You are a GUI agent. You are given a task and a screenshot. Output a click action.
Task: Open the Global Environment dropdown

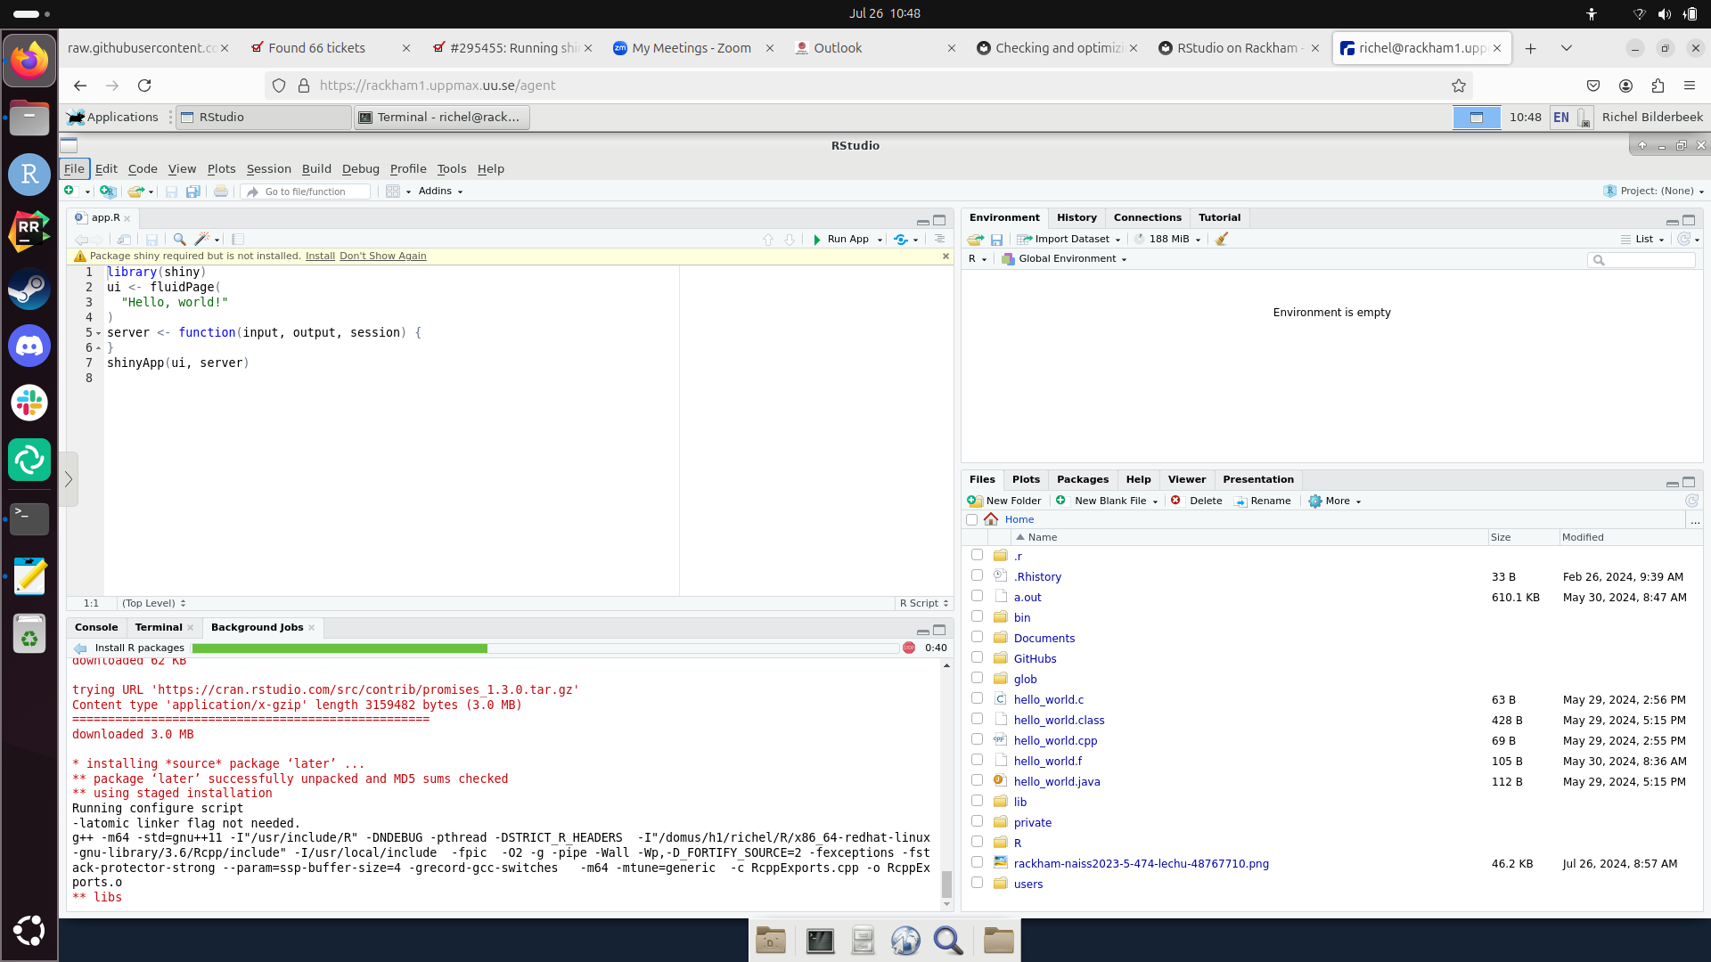1064,259
